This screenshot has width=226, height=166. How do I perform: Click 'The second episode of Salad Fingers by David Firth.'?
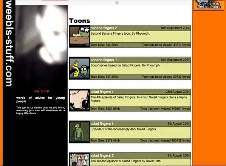pyautogui.click(x=126, y=161)
